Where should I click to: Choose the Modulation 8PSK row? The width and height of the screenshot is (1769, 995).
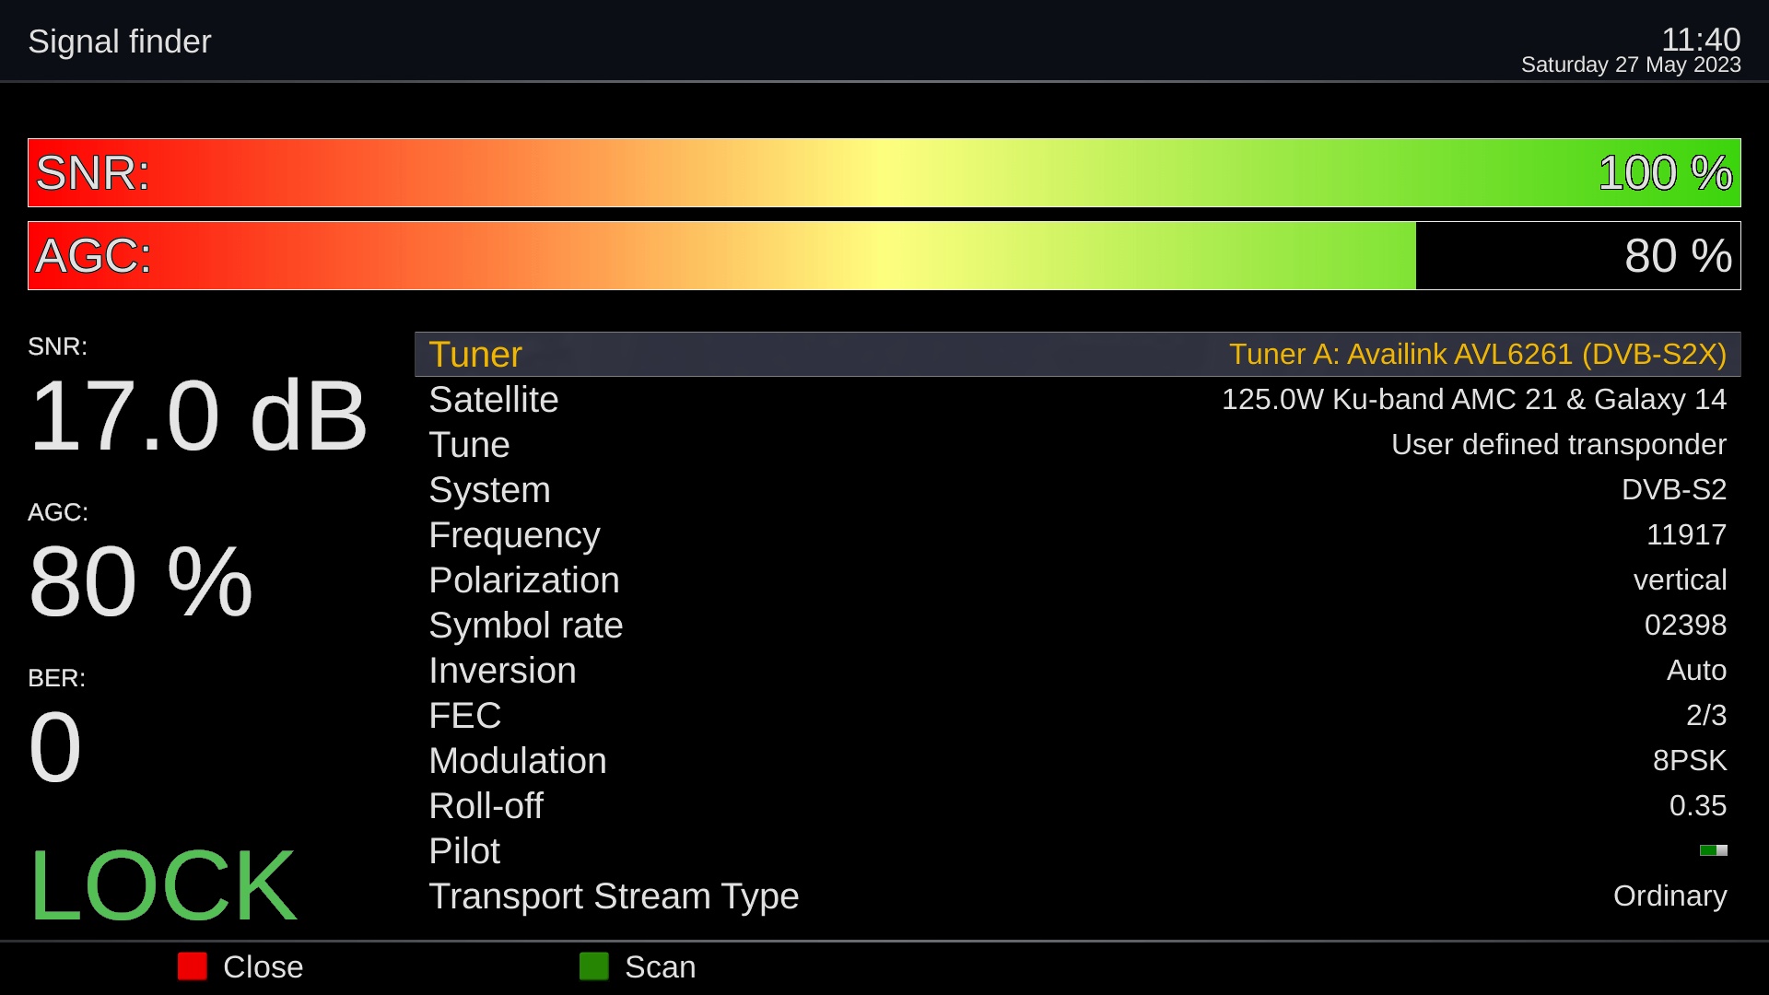click(x=1078, y=760)
